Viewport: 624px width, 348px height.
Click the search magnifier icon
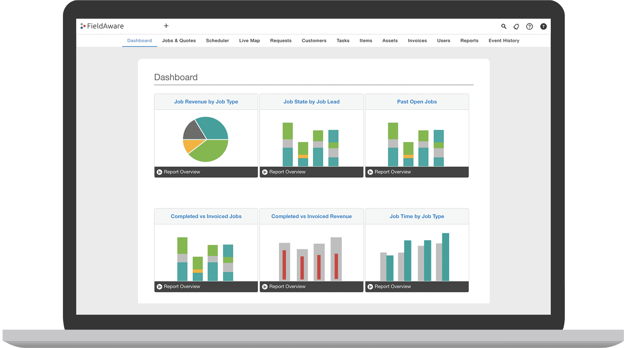click(x=503, y=26)
